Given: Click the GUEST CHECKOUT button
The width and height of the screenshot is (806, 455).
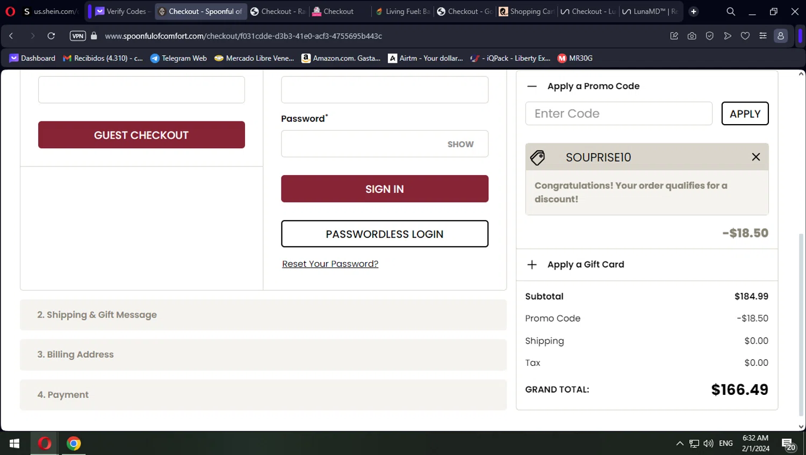Looking at the screenshot, I should click(141, 135).
